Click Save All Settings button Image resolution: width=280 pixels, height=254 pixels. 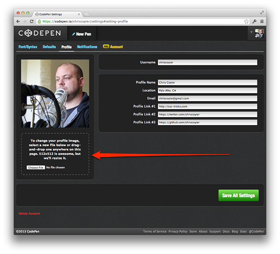click(x=238, y=195)
